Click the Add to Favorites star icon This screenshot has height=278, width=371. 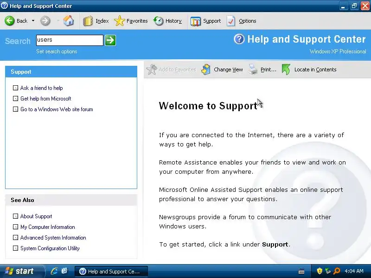click(152, 69)
